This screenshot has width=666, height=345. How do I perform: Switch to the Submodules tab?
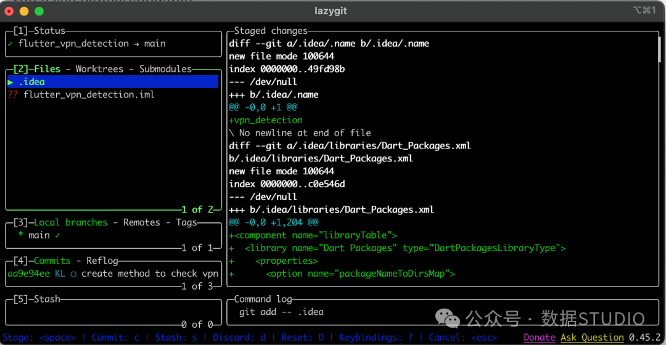click(x=166, y=69)
